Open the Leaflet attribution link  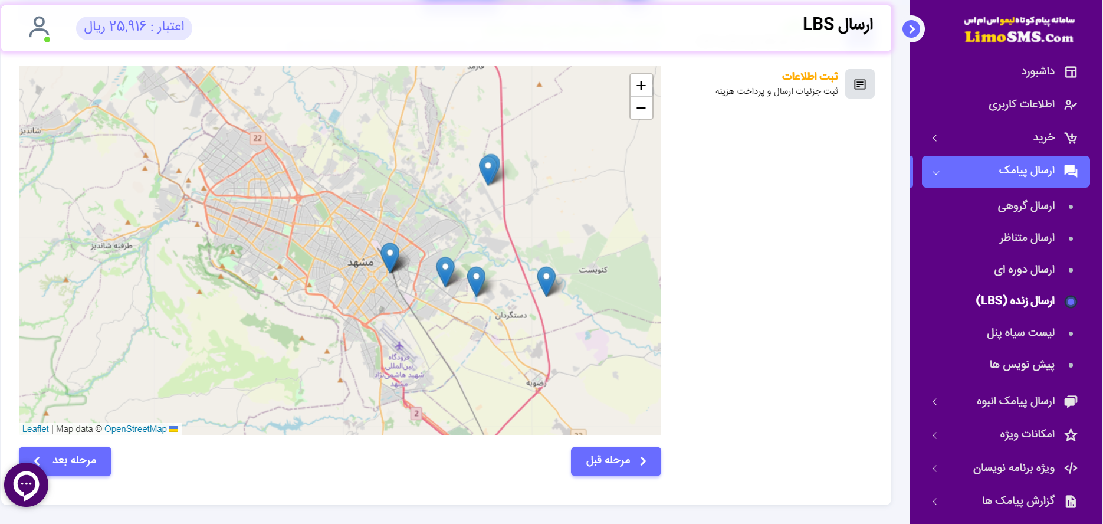coord(35,429)
